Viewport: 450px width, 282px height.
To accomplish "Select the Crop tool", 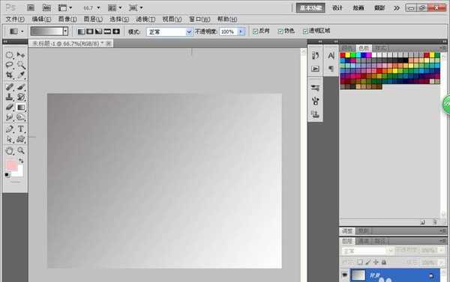I will (10, 75).
